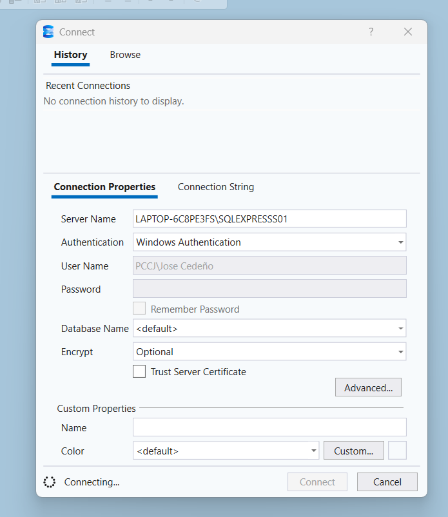This screenshot has width=448, height=517.
Task: Open the Connection String tab
Action: 216,187
